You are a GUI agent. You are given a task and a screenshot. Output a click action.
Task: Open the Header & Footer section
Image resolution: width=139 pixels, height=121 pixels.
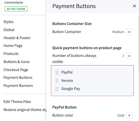point(17,38)
